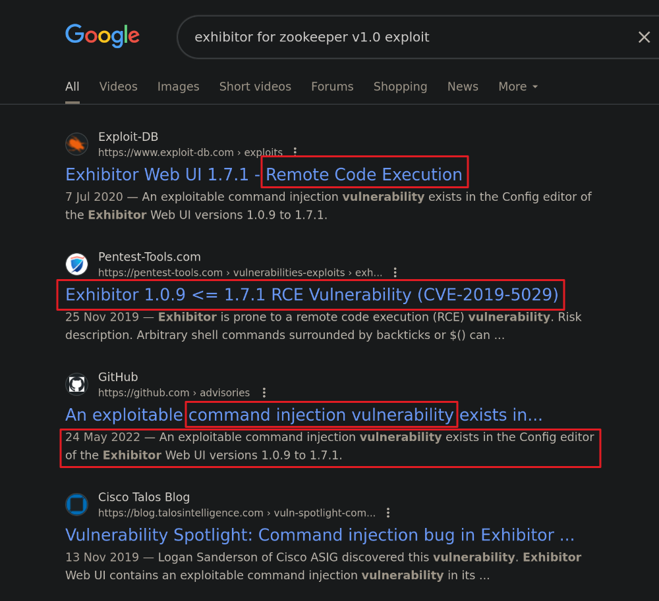Open three-dot options for Exploit-DB result
Image resolution: width=659 pixels, height=601 pixels.
(x=295, y=152)
